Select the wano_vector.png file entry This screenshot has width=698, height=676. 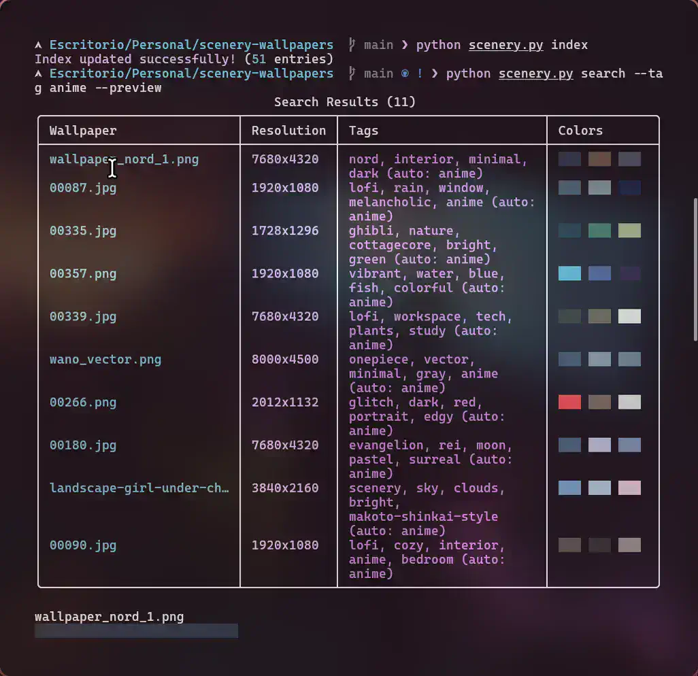tap(105, 359)
